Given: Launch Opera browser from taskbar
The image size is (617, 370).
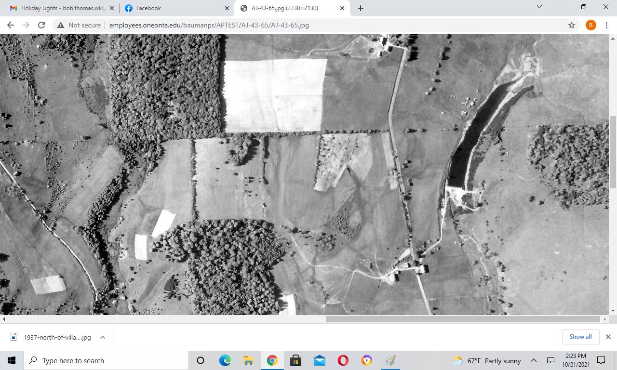Looking at the screenshot, I should click(x=343, y=360).
